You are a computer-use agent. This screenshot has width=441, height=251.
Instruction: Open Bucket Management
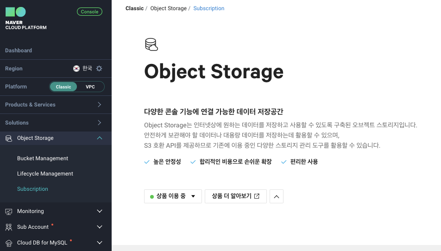(43, 158)
